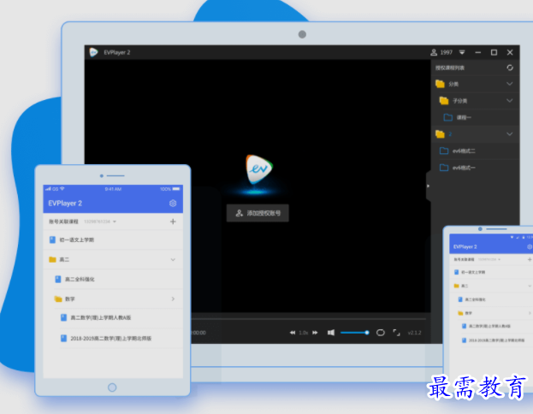Click the desktop playback progress bar
Viewport: 533px width, 414px height.
click(x=309, y=319)
